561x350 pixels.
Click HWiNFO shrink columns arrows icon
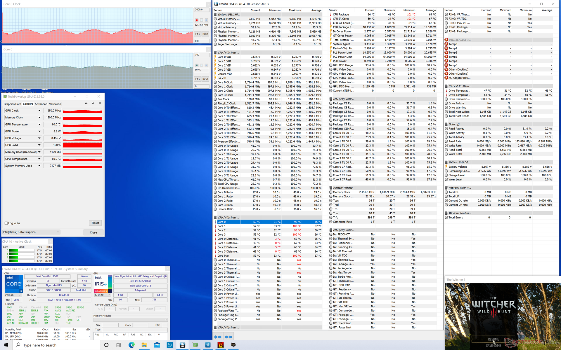[x=228, y=337]
